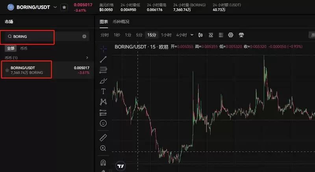Select the horizontal lines Fibonacci tool

(103, 70)
